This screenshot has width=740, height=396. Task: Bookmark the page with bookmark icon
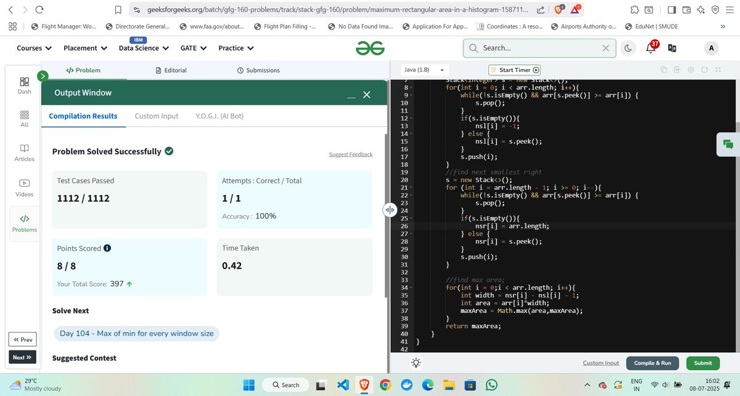(118, 10)
